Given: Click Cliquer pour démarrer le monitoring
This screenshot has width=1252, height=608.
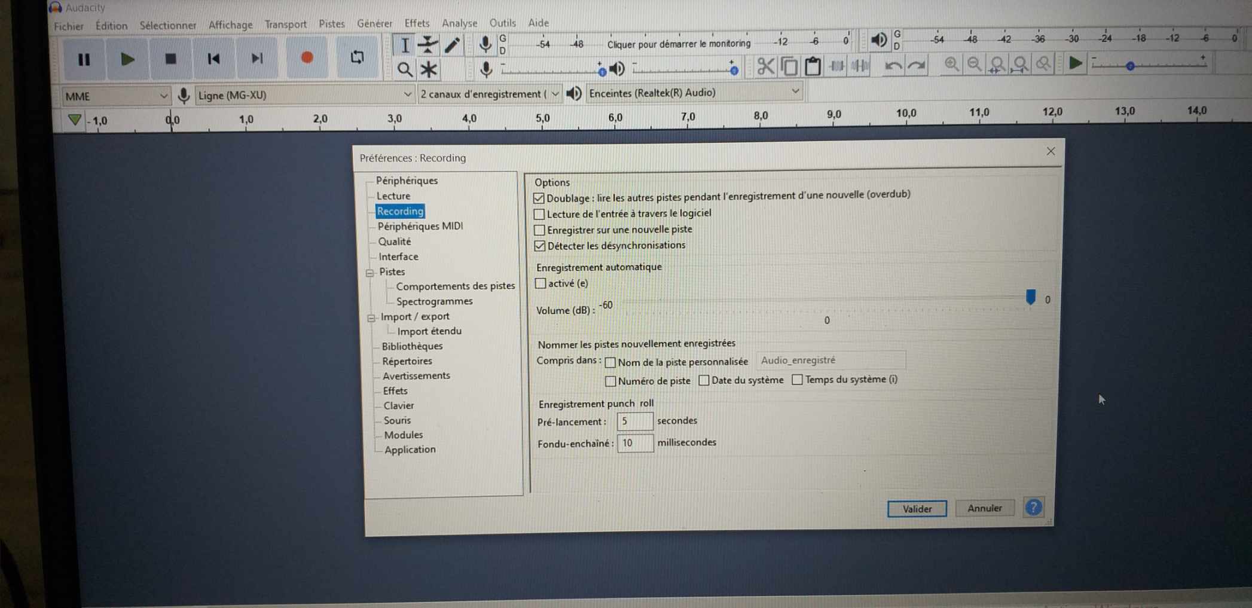Looking at the screenshot, I should click(679, 44).
